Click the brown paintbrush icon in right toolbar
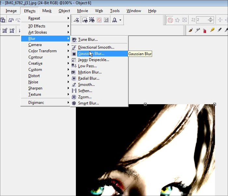The width and height of the screenshot is (228, 196). click(191, 30)
